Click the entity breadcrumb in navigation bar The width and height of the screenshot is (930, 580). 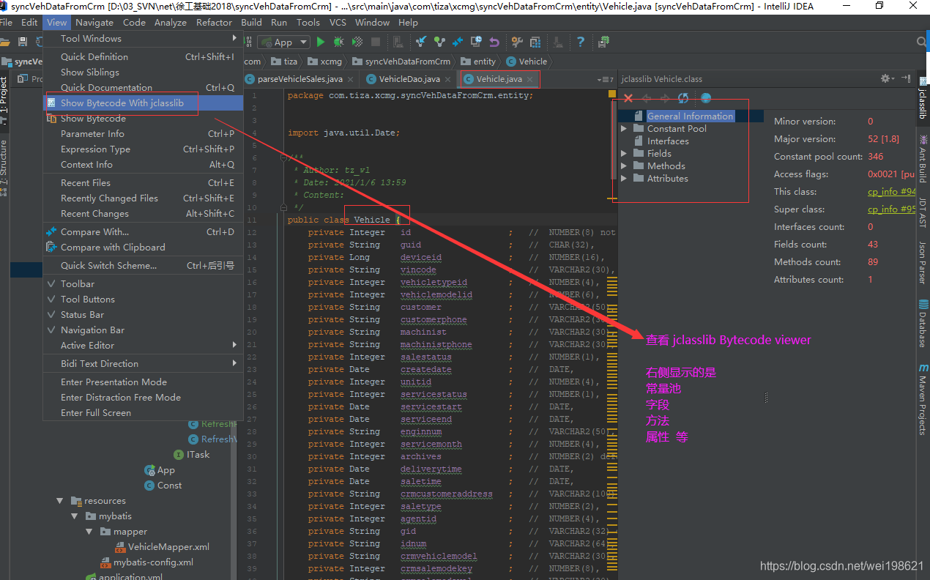pos(477,62)
